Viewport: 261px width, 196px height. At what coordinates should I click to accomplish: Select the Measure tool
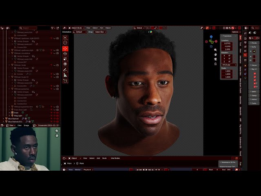[x=65, y=75]
